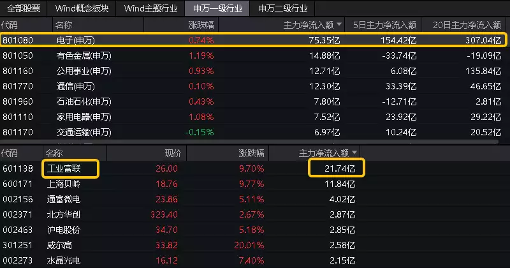Sort by 5日主力净流入额 column header
The width and height of the screenshot is (510, 268).
point(384,25)
